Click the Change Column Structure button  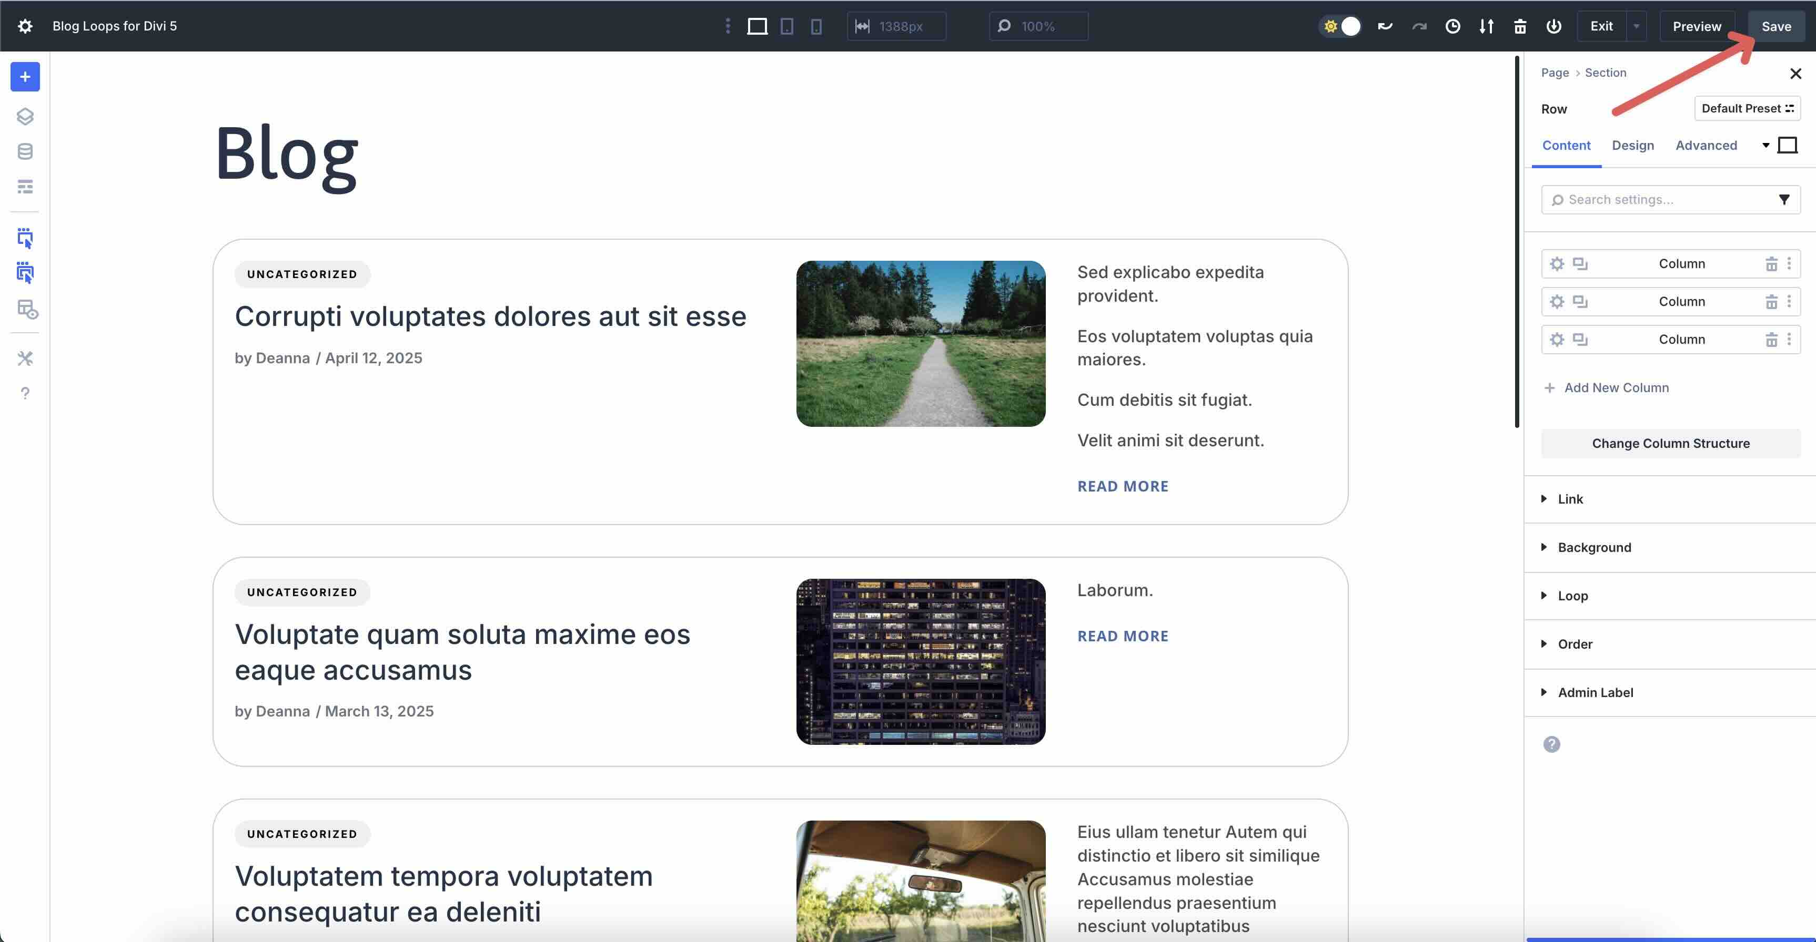click(1670, 443)
